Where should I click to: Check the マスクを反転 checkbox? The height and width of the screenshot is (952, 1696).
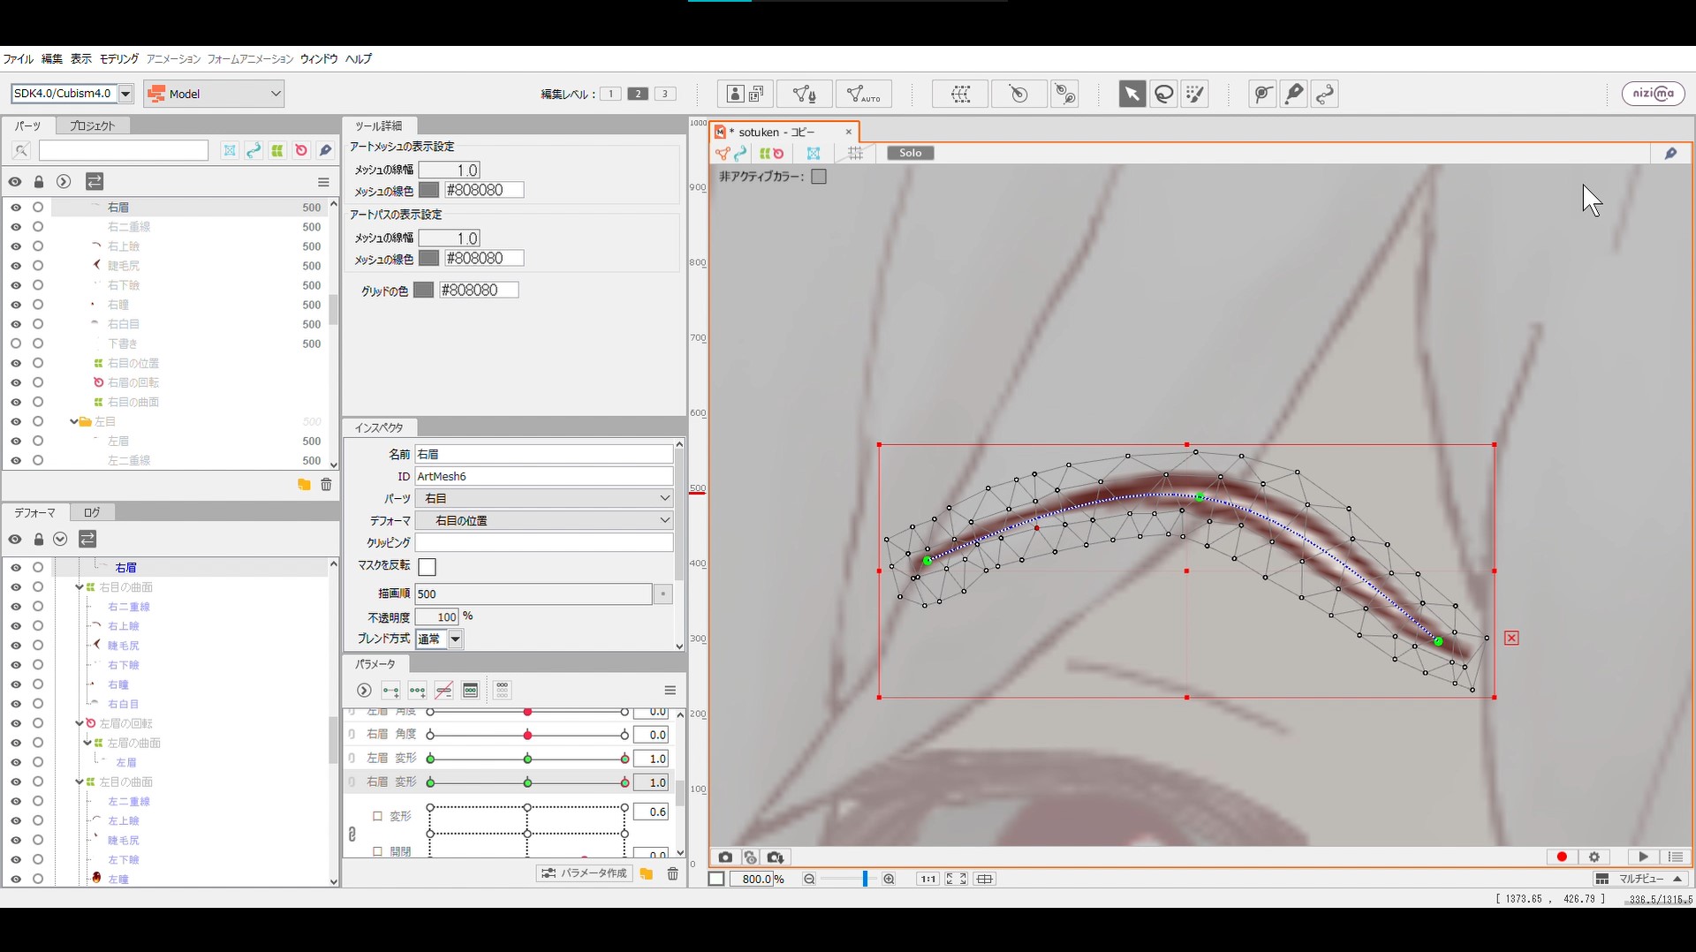(x=427, y=567)
